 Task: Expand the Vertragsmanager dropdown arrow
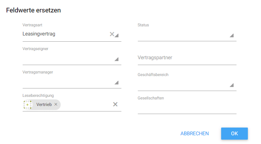(x=117, y=83)
